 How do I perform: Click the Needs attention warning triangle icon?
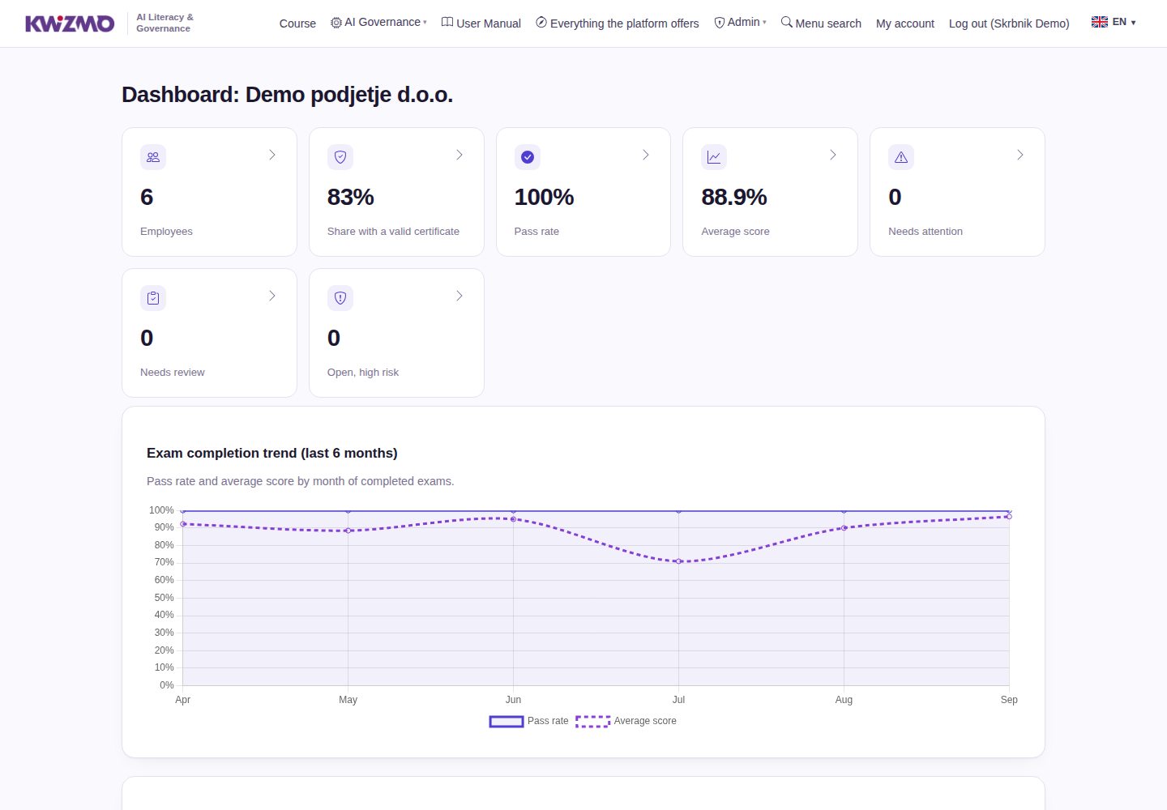pos(901,157)
